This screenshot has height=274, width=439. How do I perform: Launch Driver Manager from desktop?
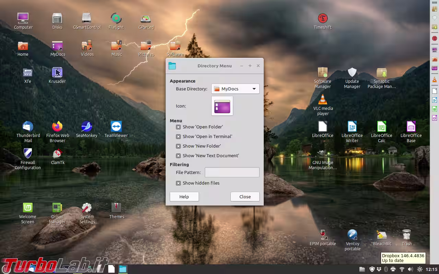point(57,213)
